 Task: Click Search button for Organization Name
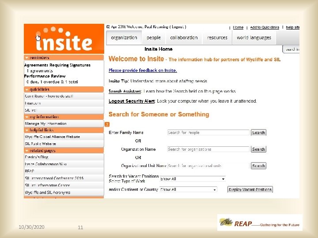(x=258, y=149)
